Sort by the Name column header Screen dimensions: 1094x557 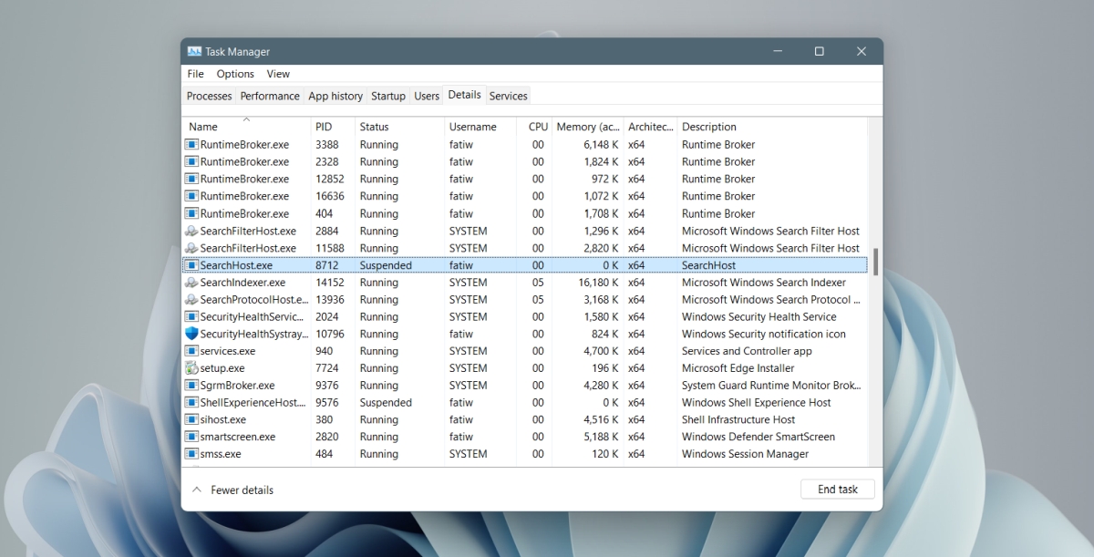point(246,127)
